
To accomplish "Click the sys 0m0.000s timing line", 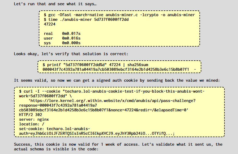I will pyautogui.click(x=62, y=43).
